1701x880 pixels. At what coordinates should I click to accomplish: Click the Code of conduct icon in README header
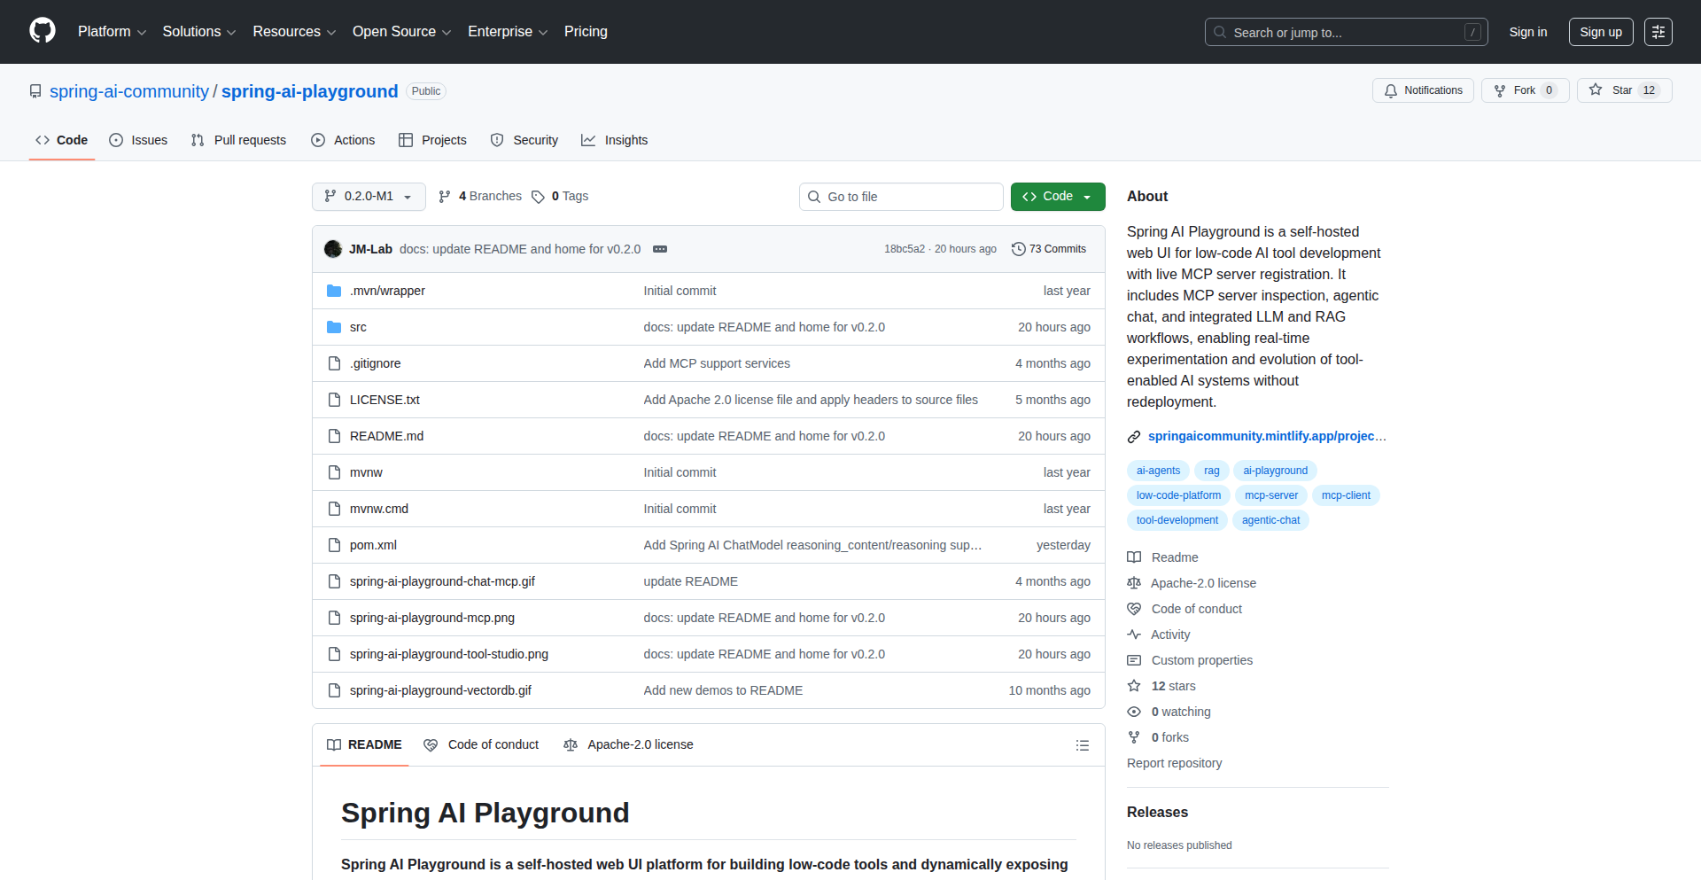[431, 745]
